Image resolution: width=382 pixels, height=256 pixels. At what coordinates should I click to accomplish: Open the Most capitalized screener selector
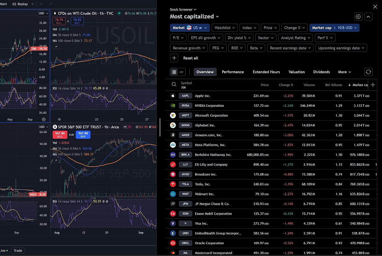pos(195,16)
